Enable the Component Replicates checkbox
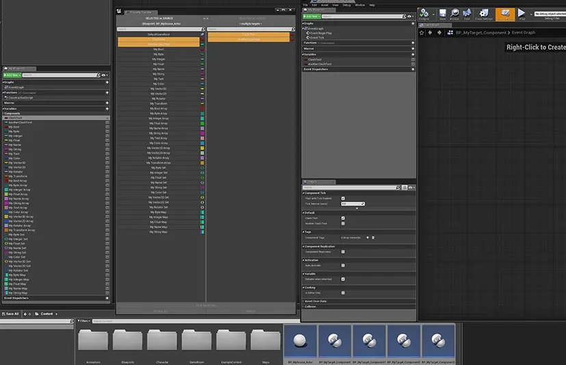566x365 pixels. pos(343,252)
